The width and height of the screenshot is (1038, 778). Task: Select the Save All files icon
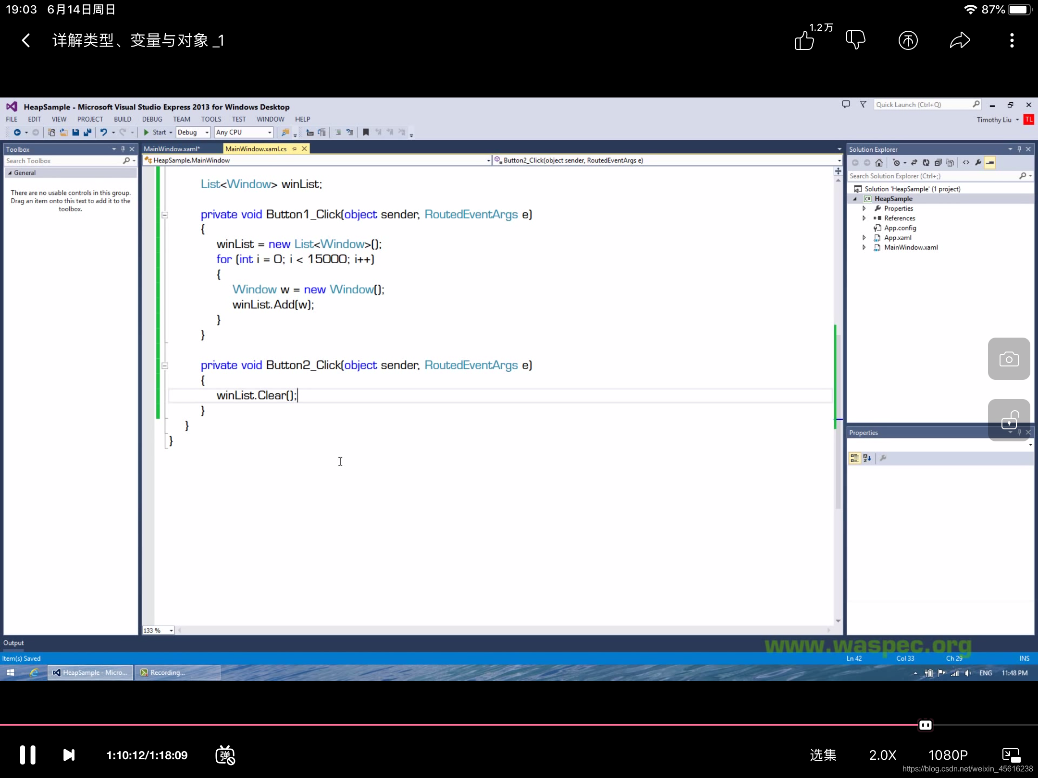click(x=87, y=133)
